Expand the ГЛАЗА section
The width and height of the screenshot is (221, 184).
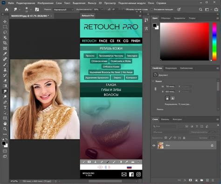coord(111,85)
